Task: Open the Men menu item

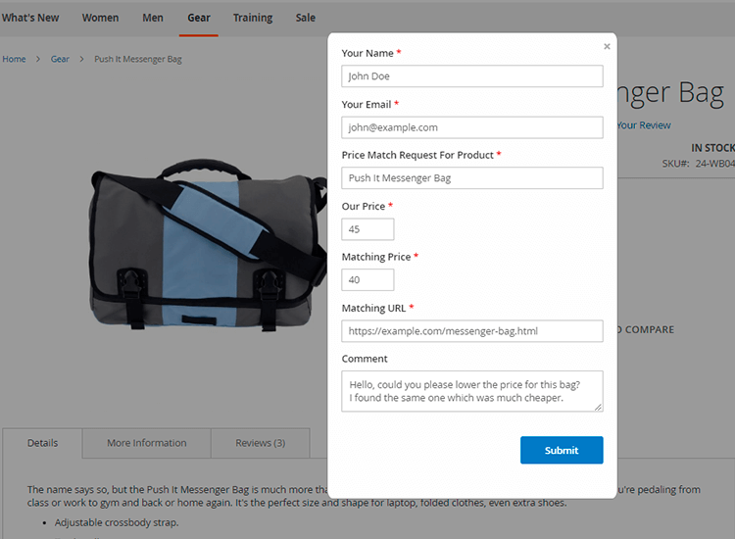Action: (x=153, y=18)
